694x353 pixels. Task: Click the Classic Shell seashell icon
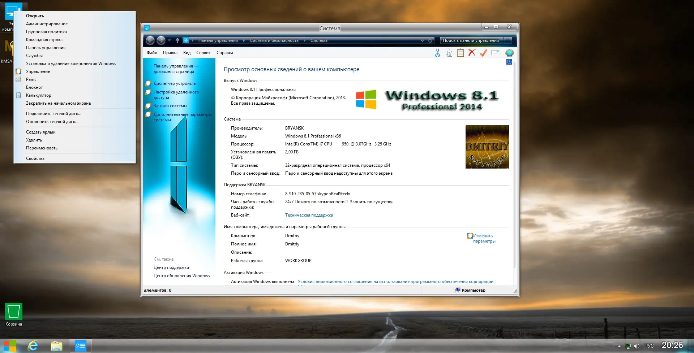[509, 53]
